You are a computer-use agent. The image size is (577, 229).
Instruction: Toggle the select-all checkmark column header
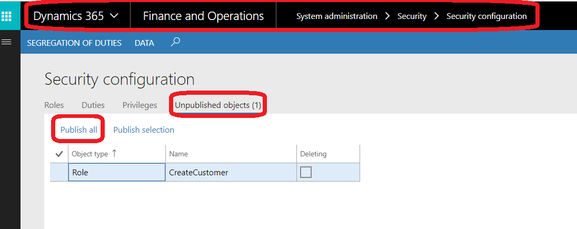pos(59,154)
